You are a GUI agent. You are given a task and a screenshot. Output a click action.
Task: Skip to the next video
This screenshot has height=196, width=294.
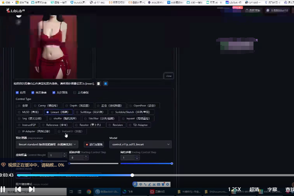point(32,189)
